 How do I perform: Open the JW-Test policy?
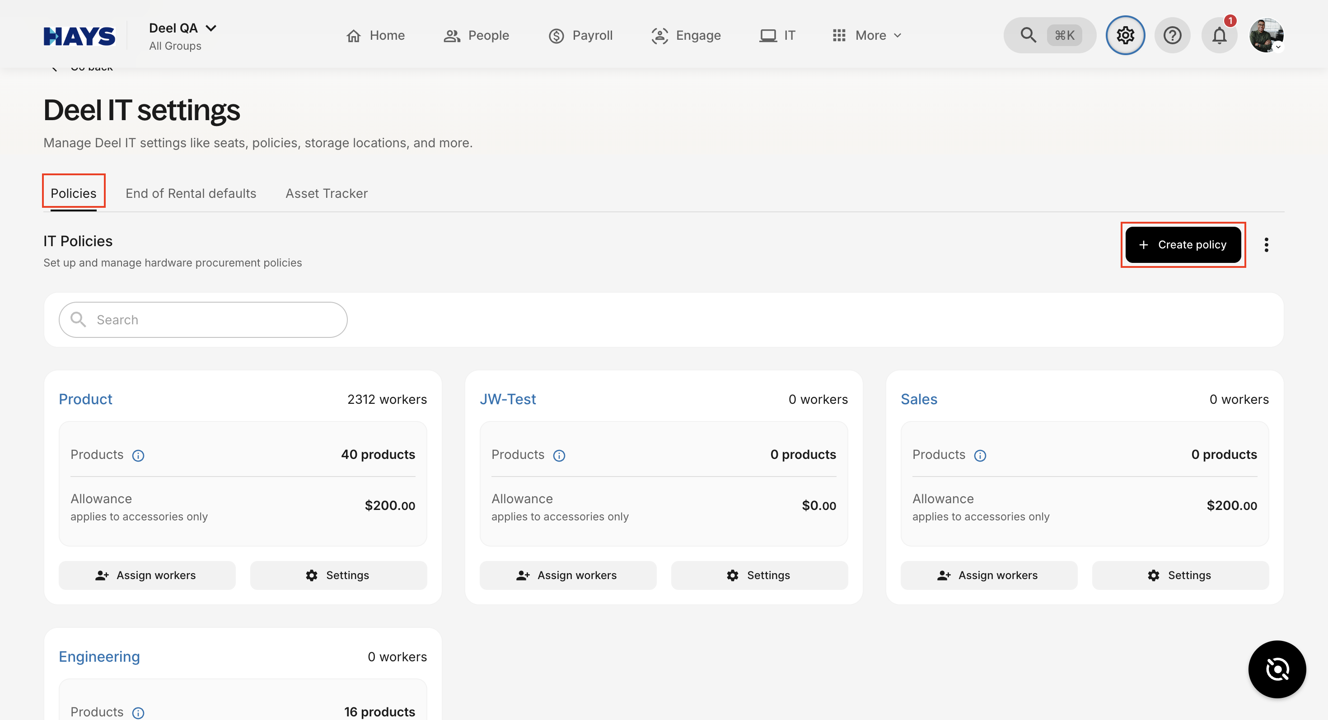tap(507, 399)
